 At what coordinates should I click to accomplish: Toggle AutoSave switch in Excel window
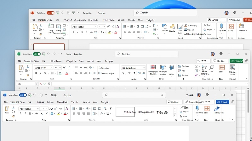(x=37, y=54)
